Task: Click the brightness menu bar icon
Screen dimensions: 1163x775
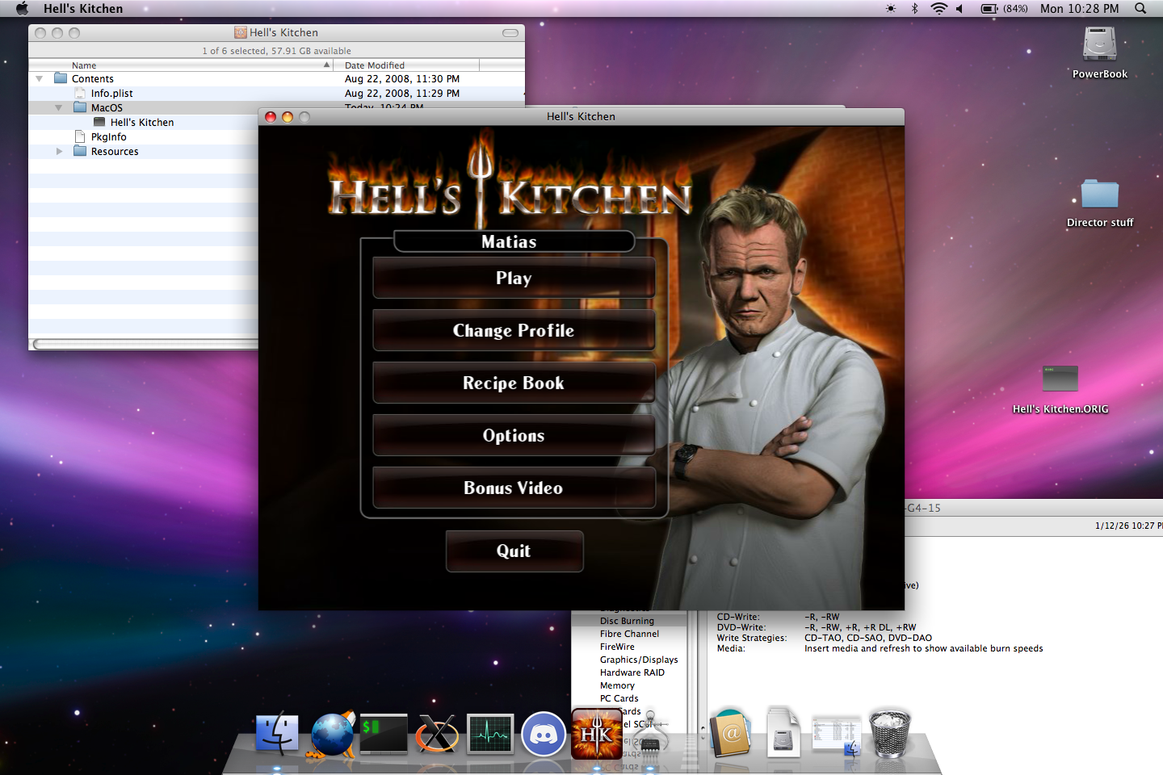Action: tap(890, 8)
